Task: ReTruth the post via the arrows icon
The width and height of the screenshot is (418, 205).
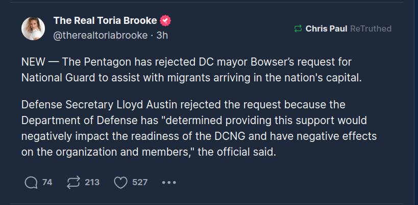Action: (74, 182)
